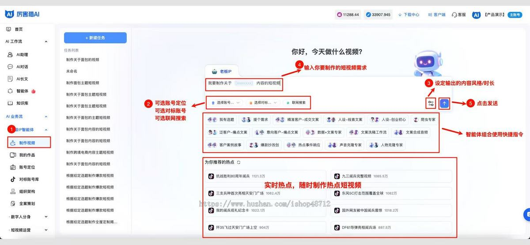Open the 选择对标 dropdown

263,102
